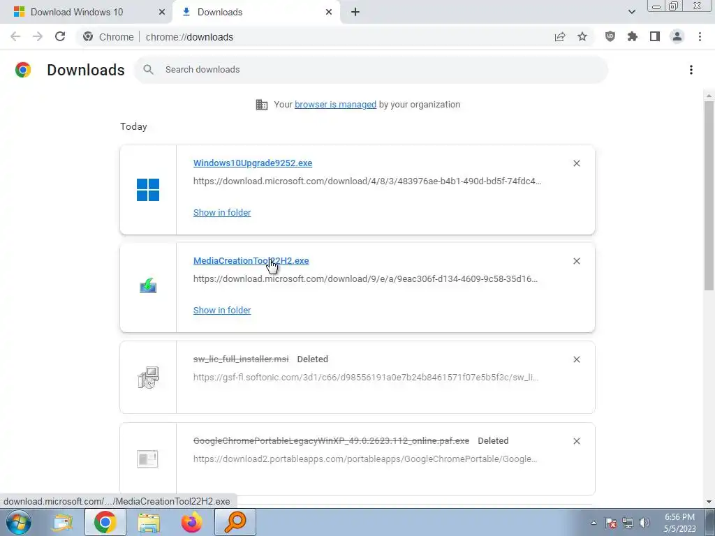Viewport: 715px width, 536px height.
Task: Click GoogleChromePortable file icon
Action: [148, 459]
